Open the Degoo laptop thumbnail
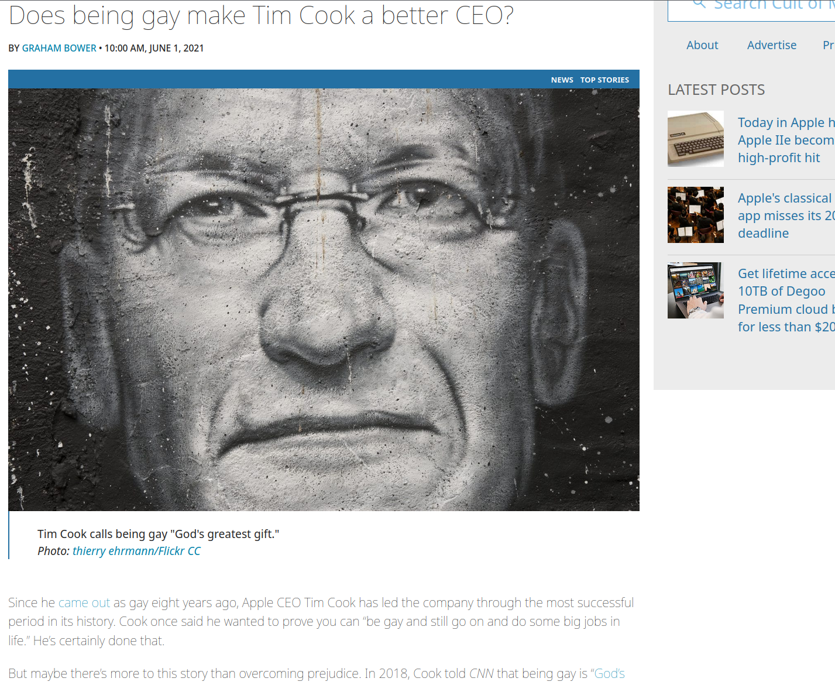Image resolution: width=835 pixels, height=685 pixels. click(x=696, y=290)
